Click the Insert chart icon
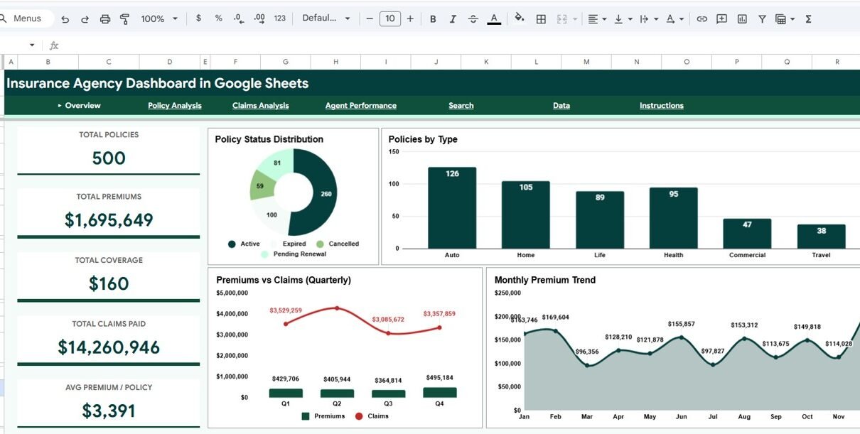860x434 pixels. (x=742, y=19)
